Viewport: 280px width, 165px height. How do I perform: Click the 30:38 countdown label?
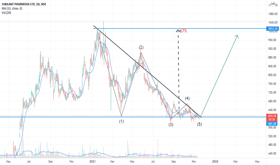pyautogui.click(x=272, y=119)
